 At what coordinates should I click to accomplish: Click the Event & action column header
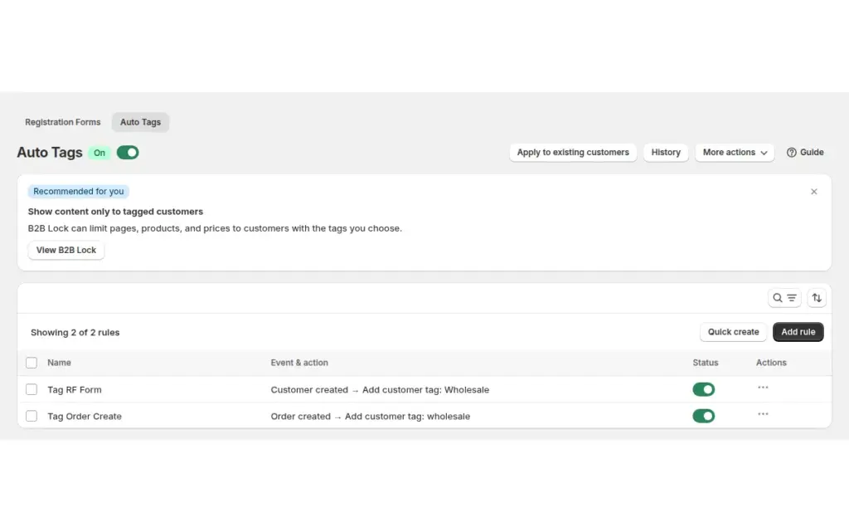[299, 363]
